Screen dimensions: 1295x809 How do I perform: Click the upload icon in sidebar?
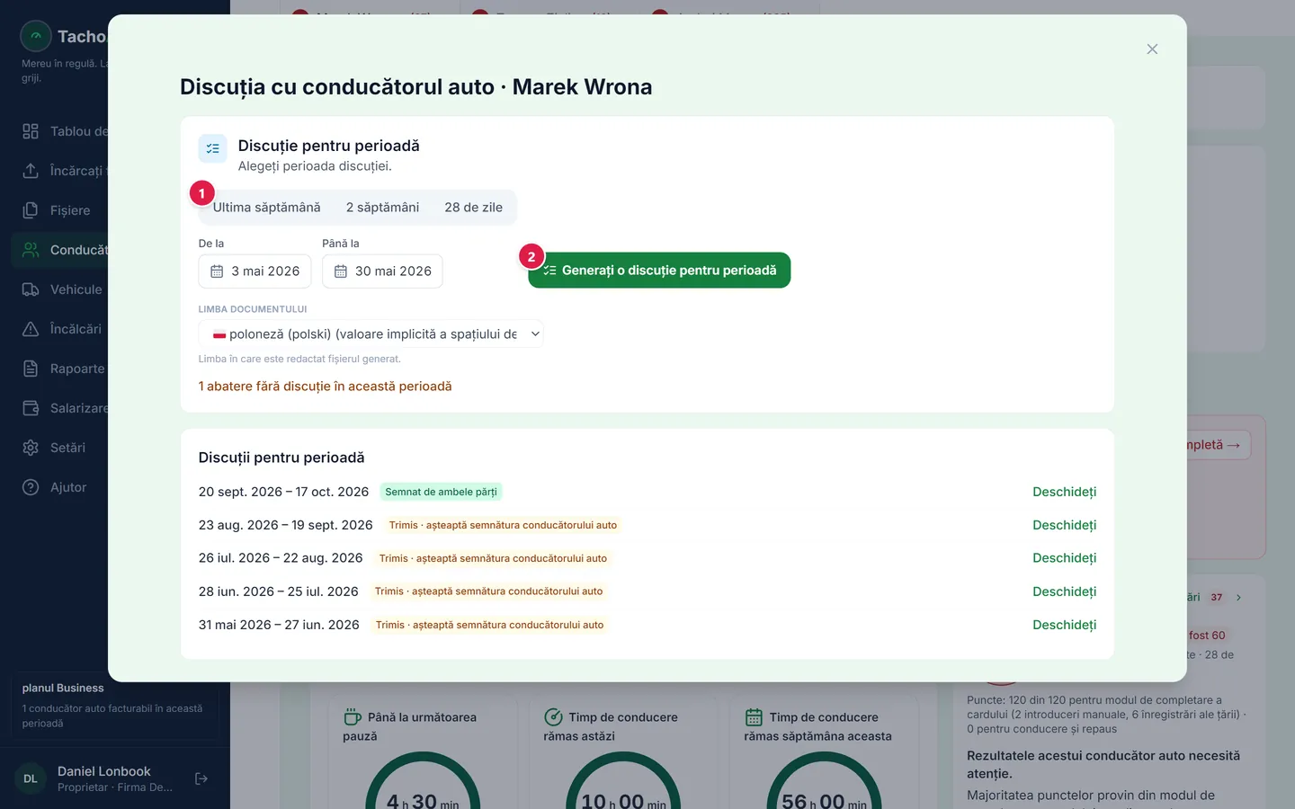tap(31, 171)
